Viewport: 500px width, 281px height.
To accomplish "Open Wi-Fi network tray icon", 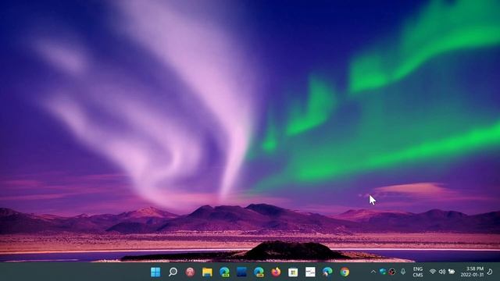I will tap(433, 272).
